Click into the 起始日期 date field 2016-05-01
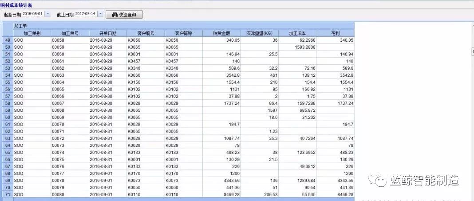 click(32, 14)
